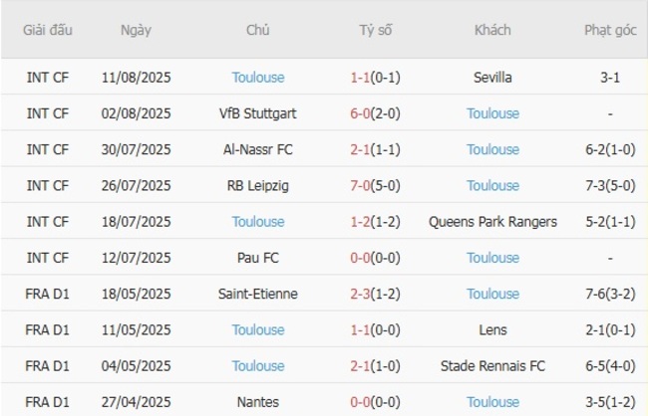This screenshot has height=416, width=648.
Task: Open the Stade Rennais FC team link
Action: [x=492, y=366]
